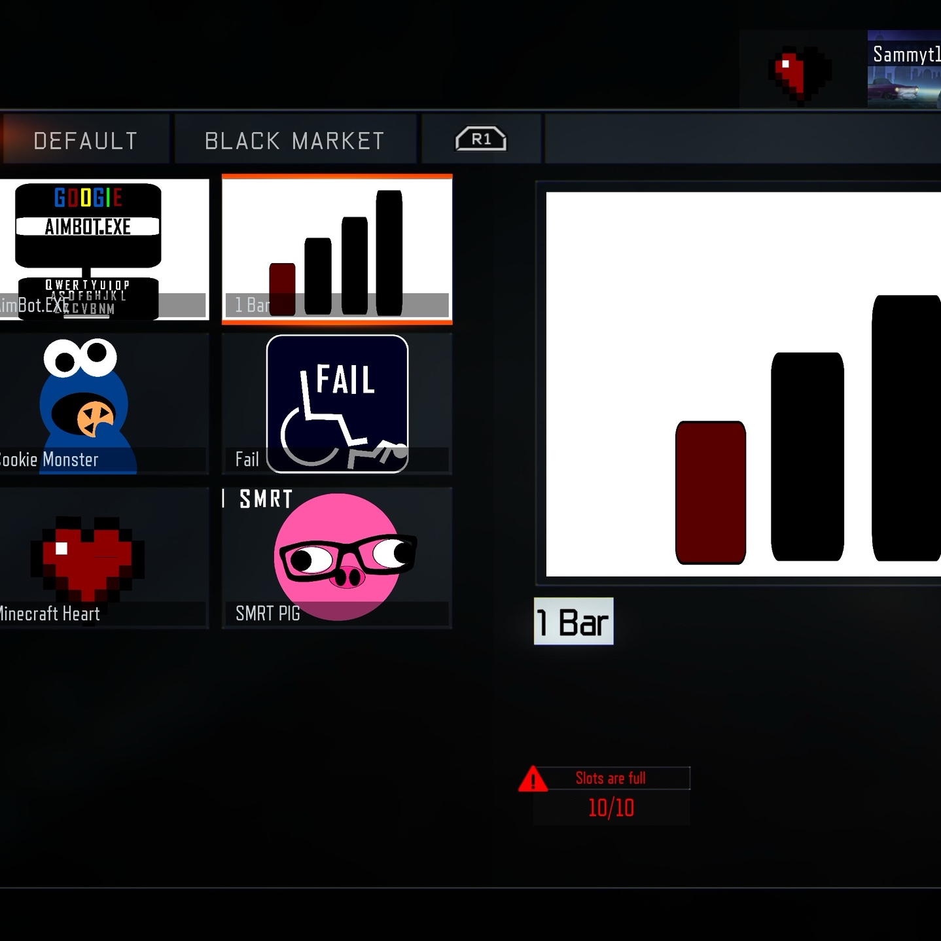This screenshot has width=941, height=941.
Task: Click the 10/10 slot counter
Action: pos(611,808)
